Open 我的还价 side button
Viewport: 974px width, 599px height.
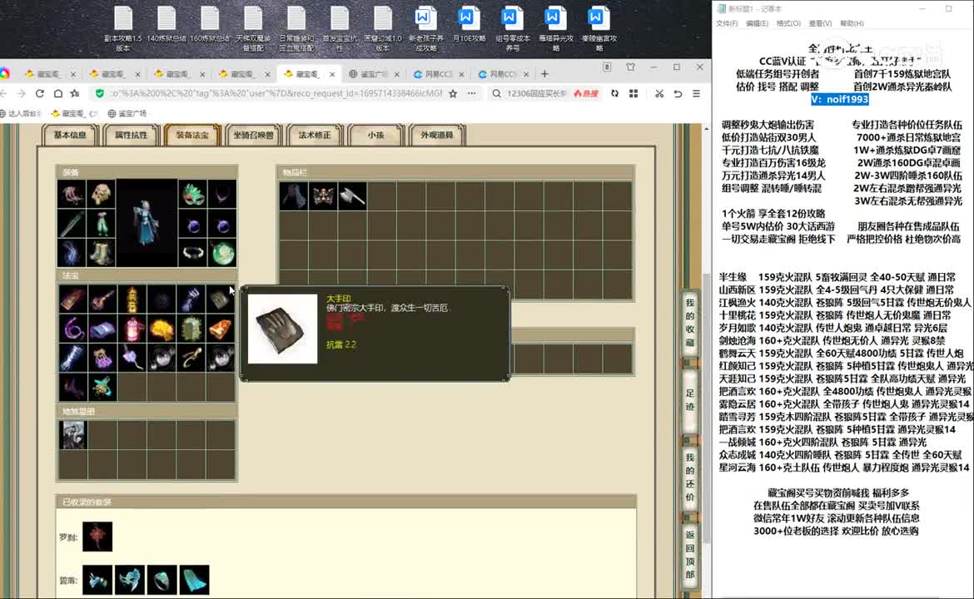click(x=689, y=477)
